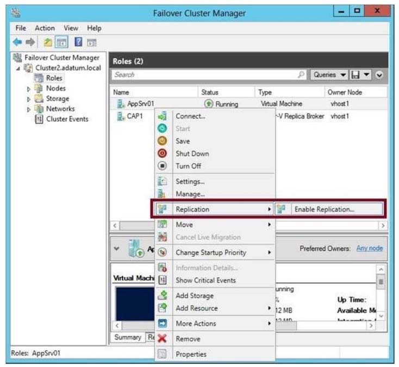Toggle the Show/Hide Console Tree icon
Image resolution: width=399 pixels, height=367 pixels.
tap(61, 42)
